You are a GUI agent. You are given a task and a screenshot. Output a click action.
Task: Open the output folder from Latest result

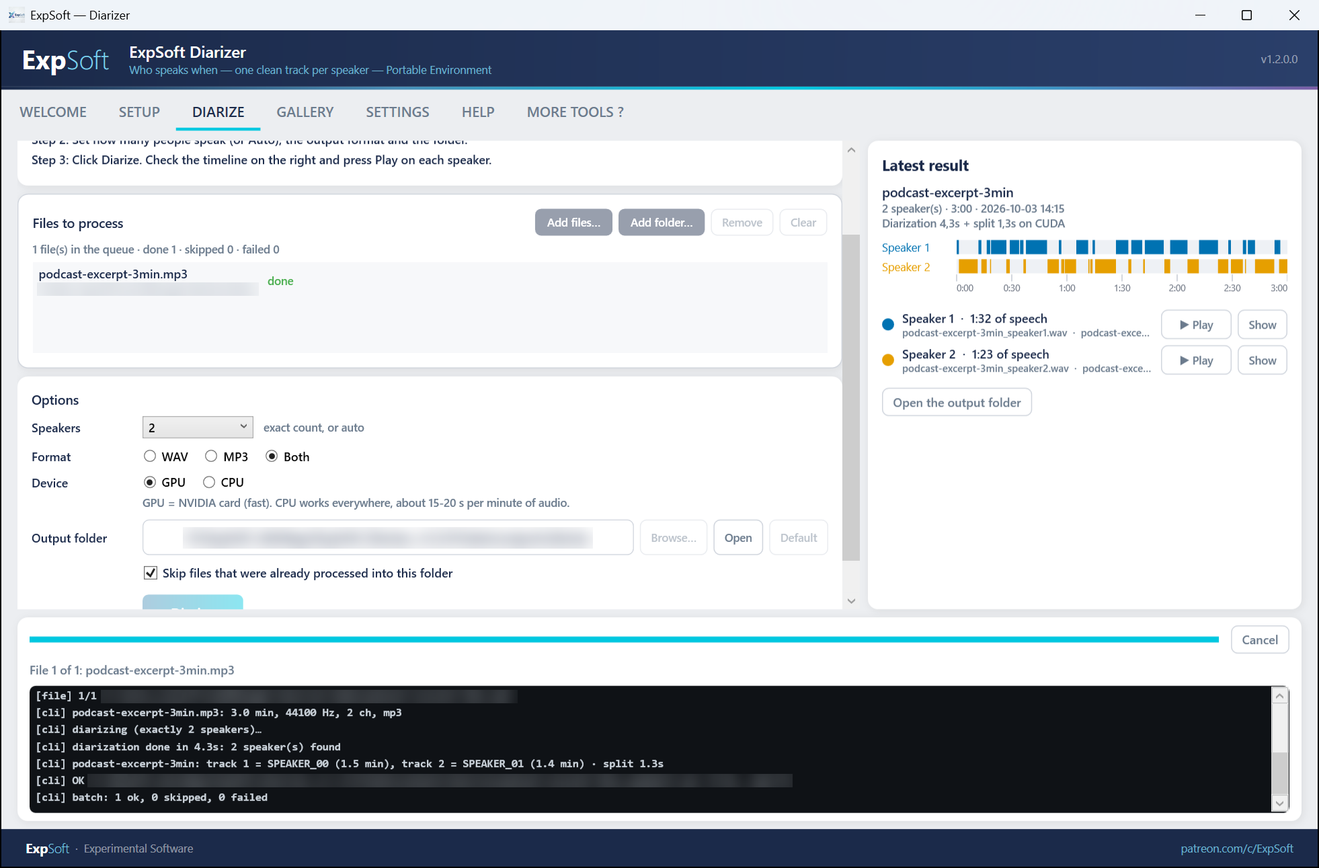957,402
